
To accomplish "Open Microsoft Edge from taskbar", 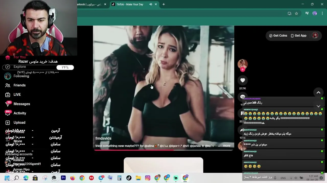I will (26, 178).
